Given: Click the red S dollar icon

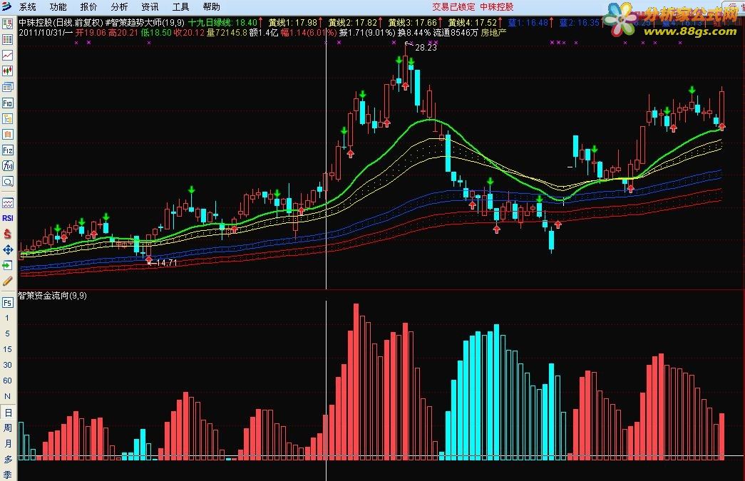Looking at the screenshot, I should click(8, 234).
